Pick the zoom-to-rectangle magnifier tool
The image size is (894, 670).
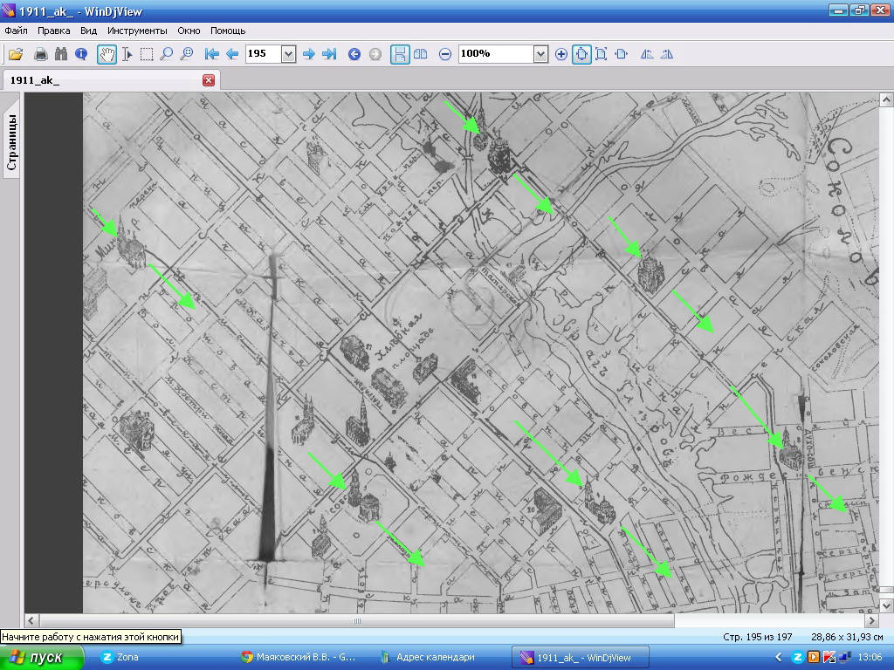point(187,54)
